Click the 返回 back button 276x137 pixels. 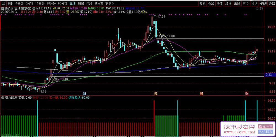click(272, 3)
